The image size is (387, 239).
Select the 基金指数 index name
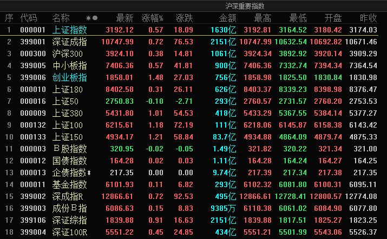(x=70, y=184)
